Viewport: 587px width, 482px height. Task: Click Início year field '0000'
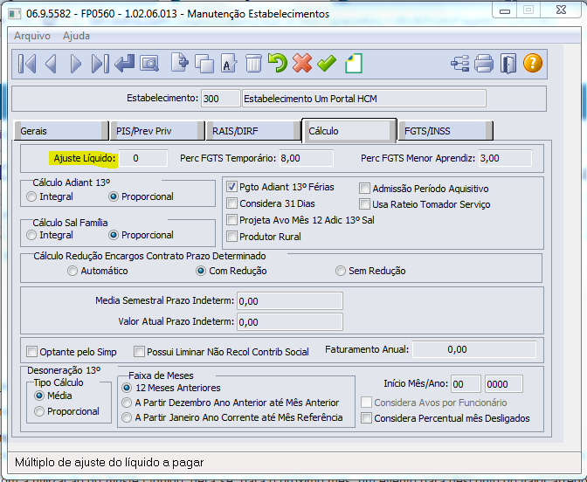503,384
